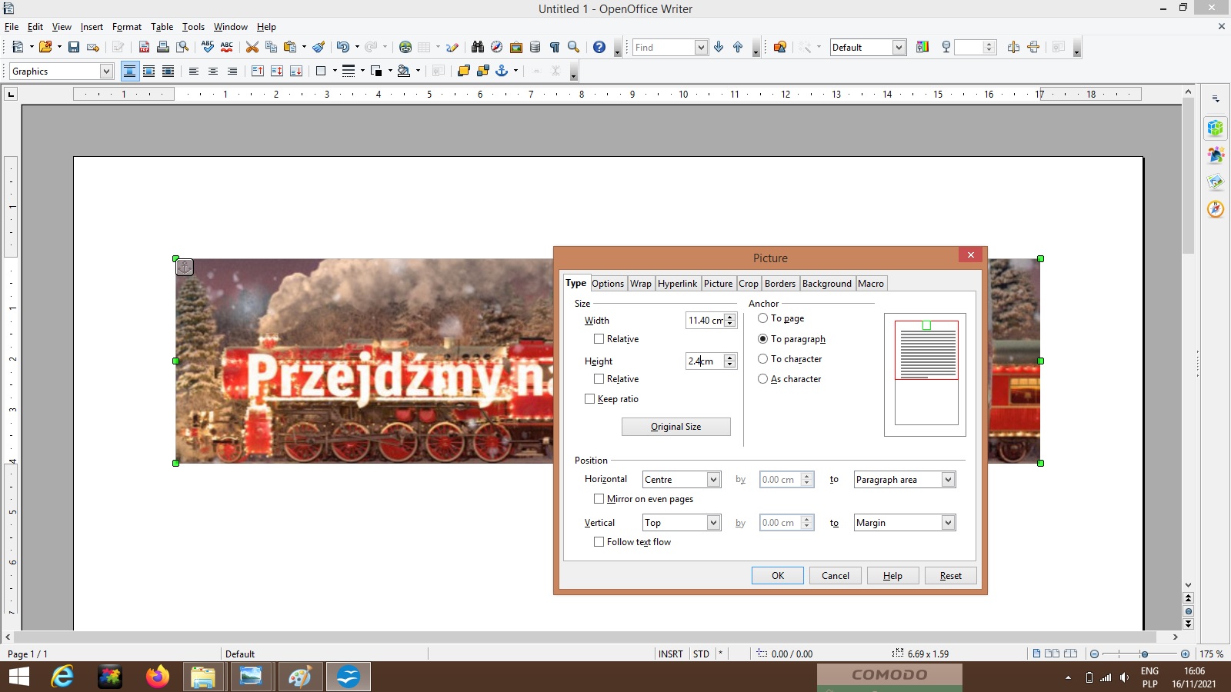The width and height of the screenshot is (1231, 692).
Task: Tick Mirror on even pages checkbox
Action: click(599, 499)
